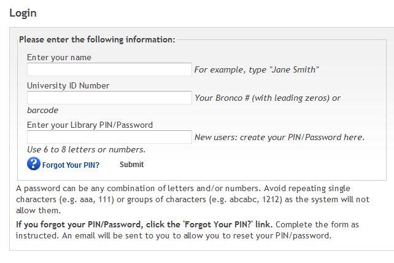The image size is (394, 263).
Task: Click the Bronco # leading zeros hint
Action: tap(268, 98)
